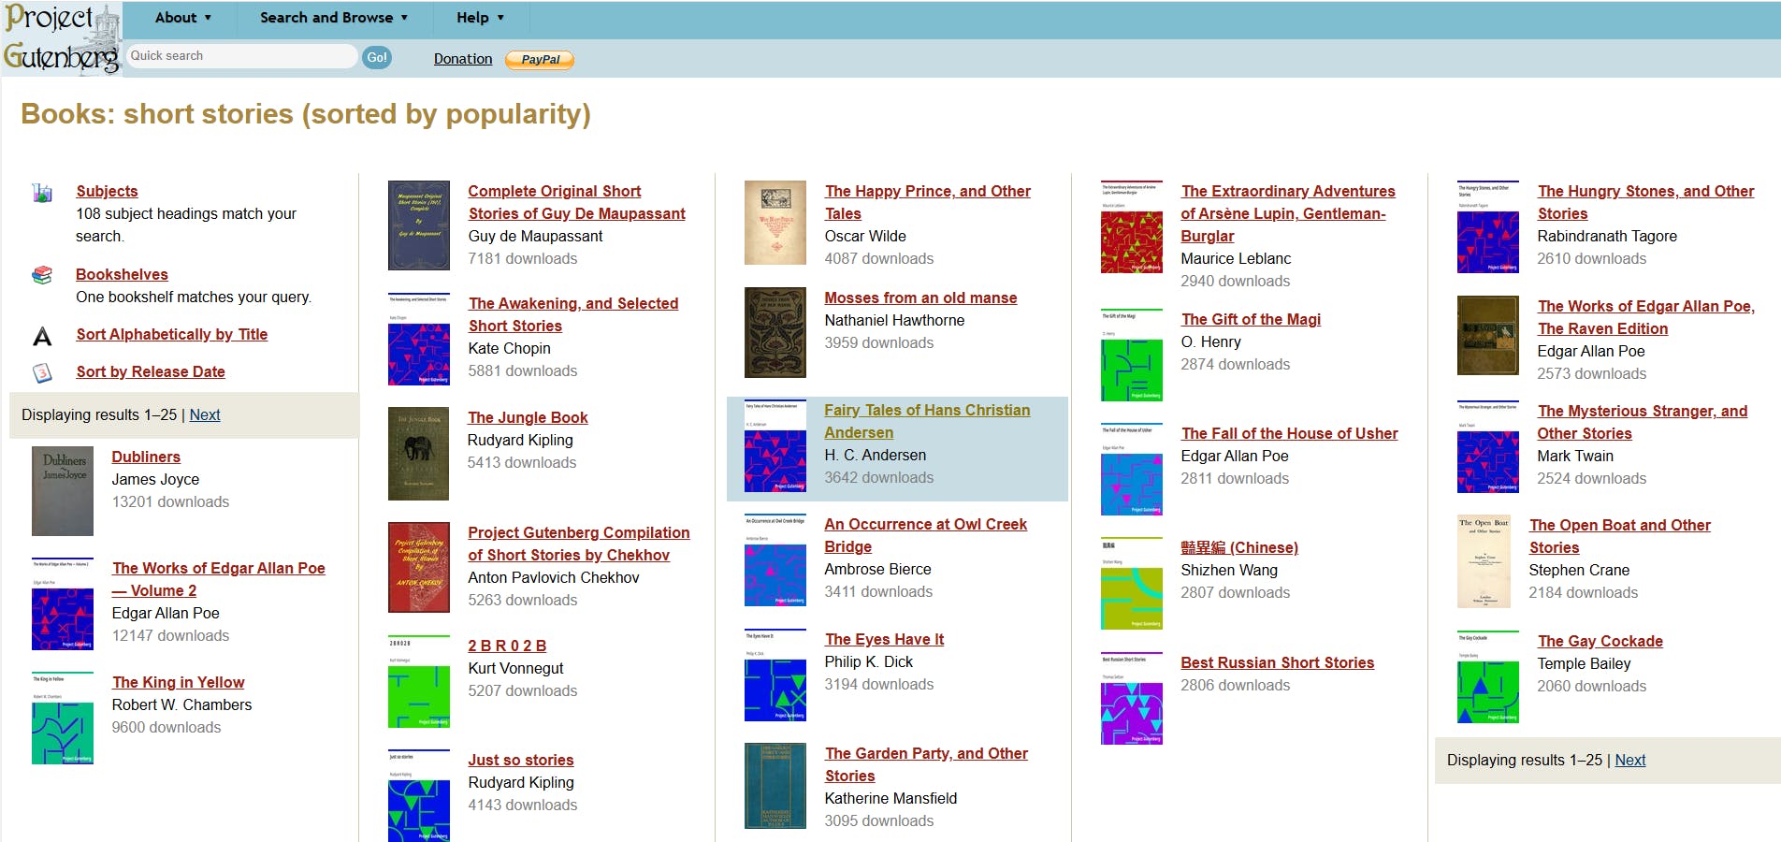Open The Garden Party, and Other Stories

click(x=926, y=764)
